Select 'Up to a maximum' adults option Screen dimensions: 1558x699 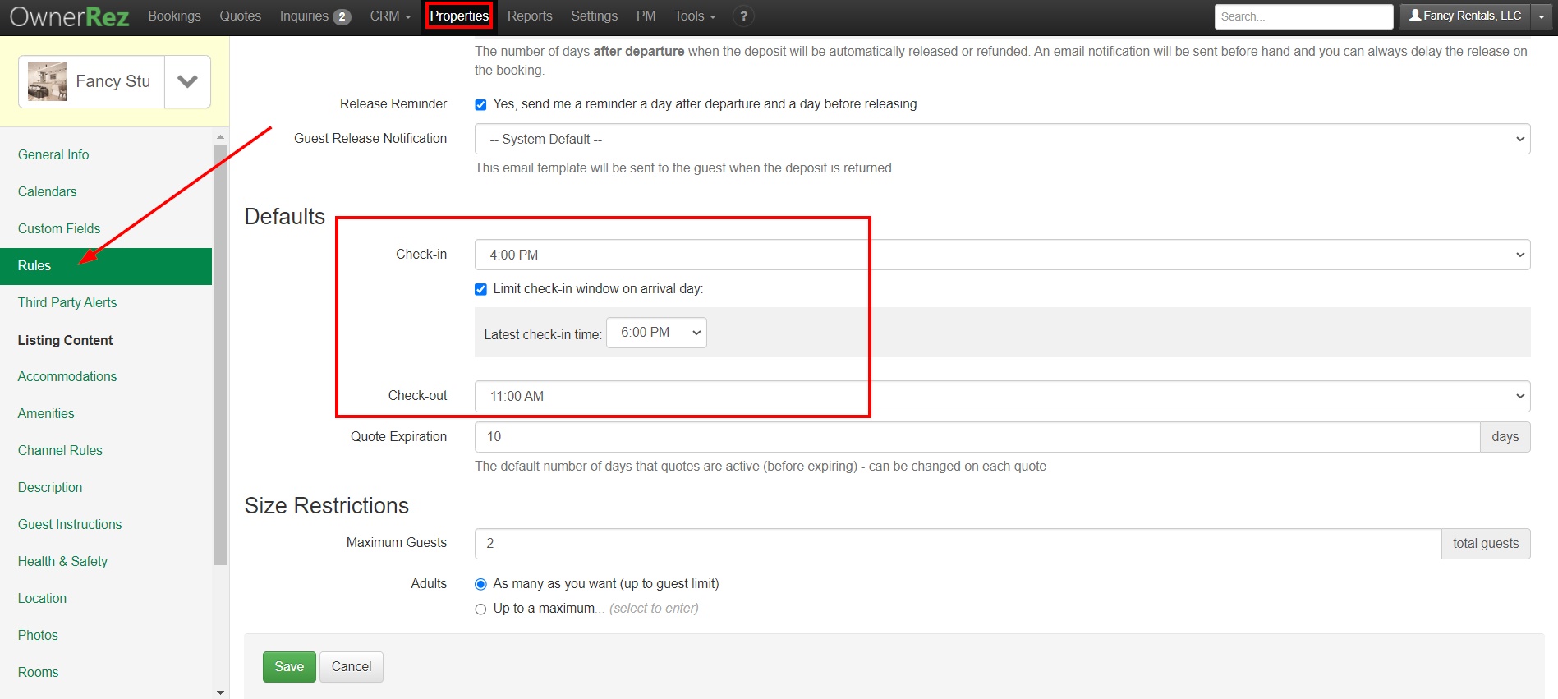(x=480, y=609)
